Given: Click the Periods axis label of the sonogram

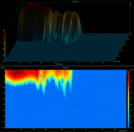Looking at the screenshot, I should point(3,68).
